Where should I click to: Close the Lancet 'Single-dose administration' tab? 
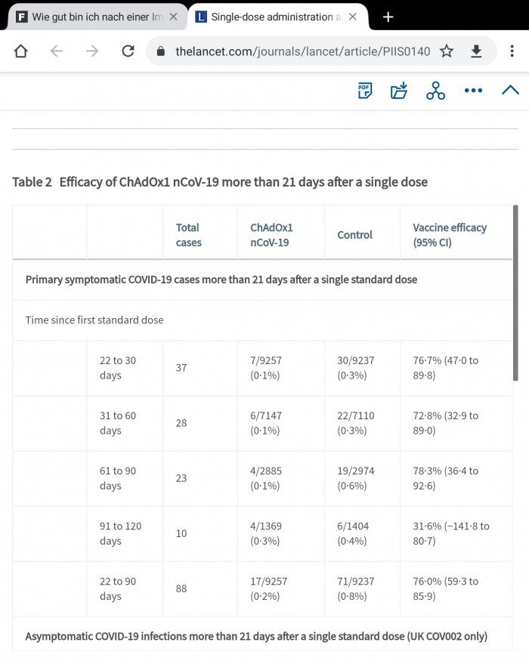[x=353, y=17]
